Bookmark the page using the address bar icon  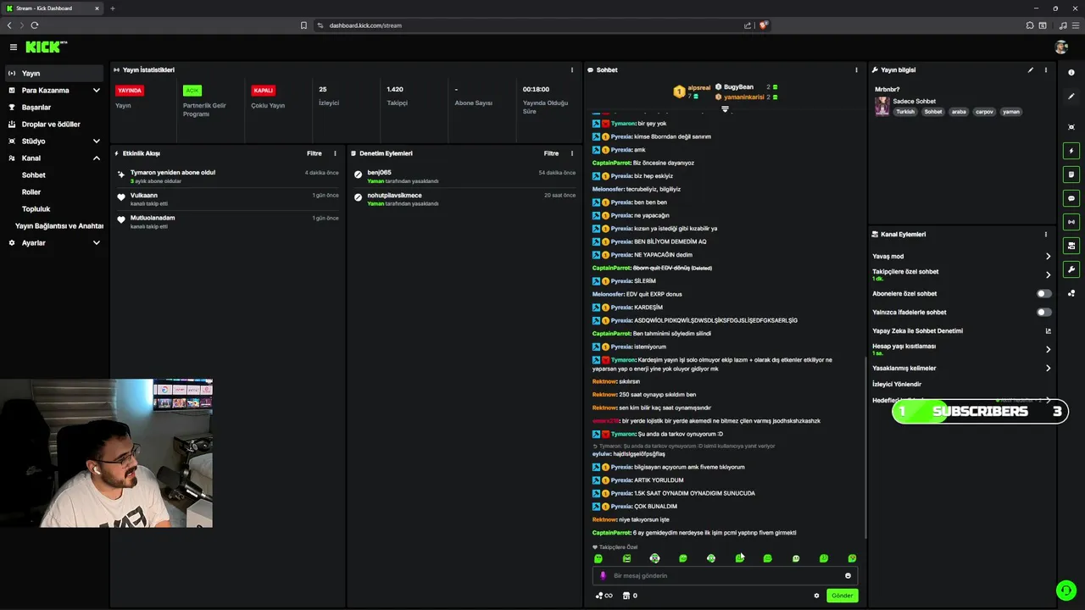(x=303, y=25)
